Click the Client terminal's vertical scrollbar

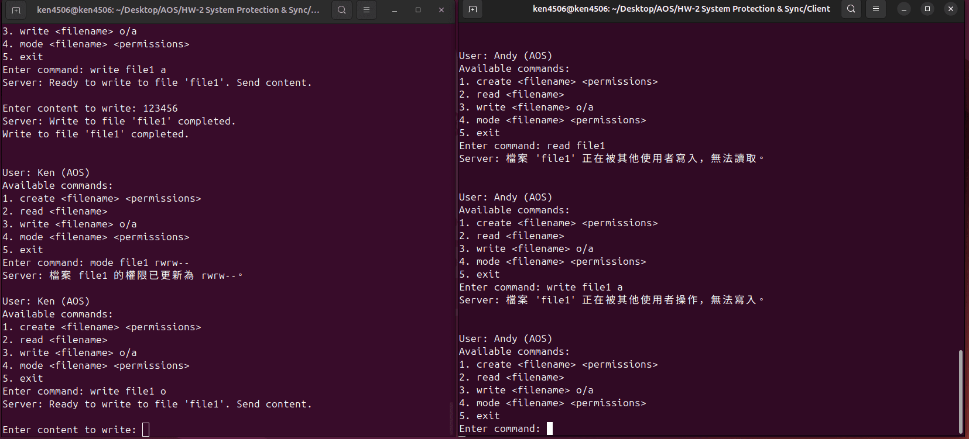[x=960, y=392]
